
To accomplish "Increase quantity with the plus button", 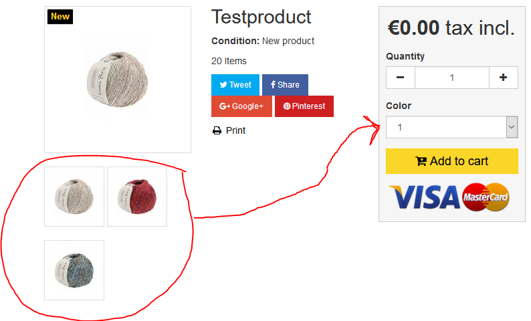I will [x=503, y=78].
